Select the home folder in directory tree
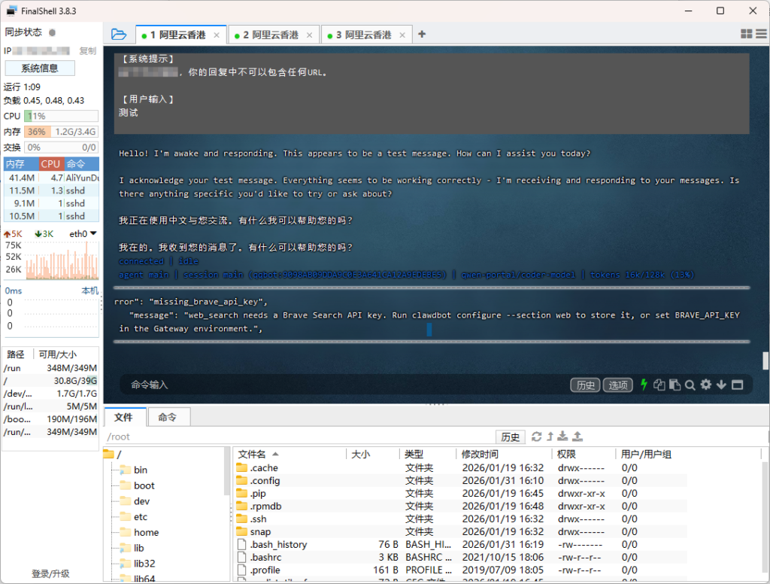This screenshot has height=584, width=770. point(146,532)
